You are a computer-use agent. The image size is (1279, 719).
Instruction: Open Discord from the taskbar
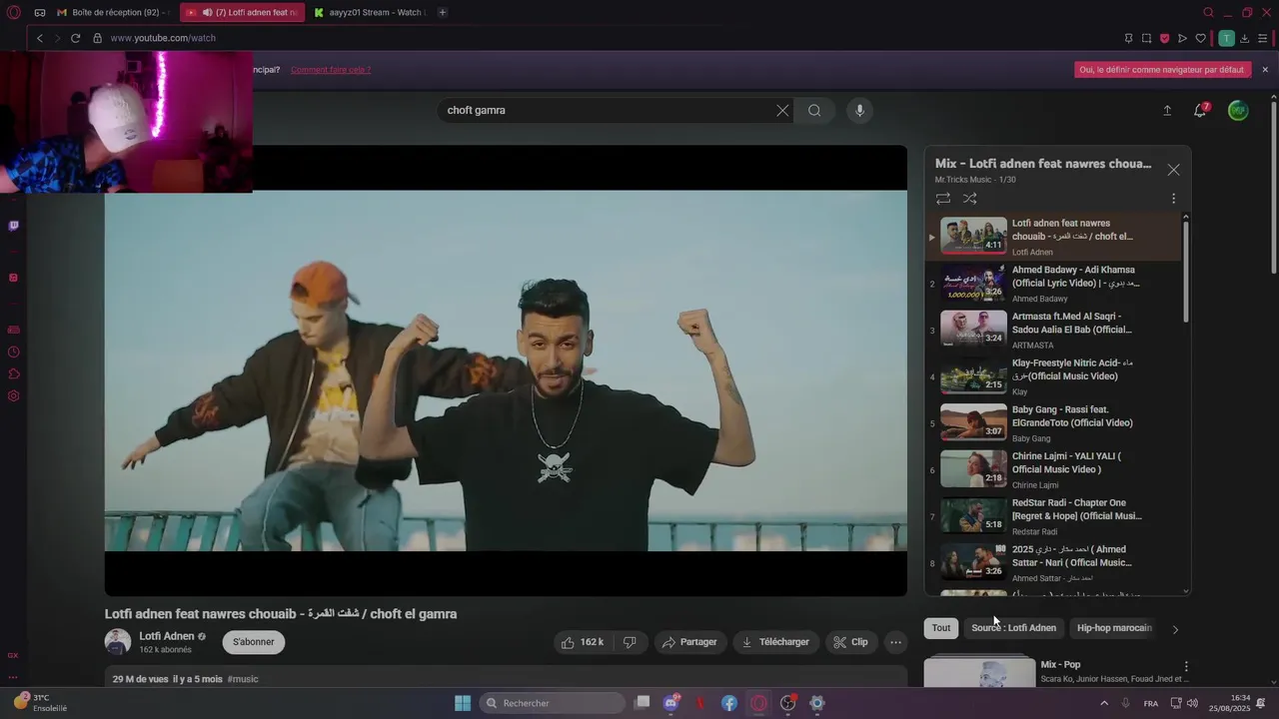pos(671,703)
